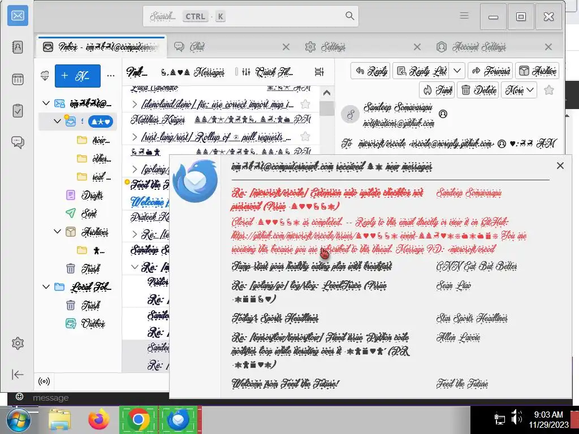Viewport: 579px width, 434px height.
Task: Delete the open message
Action: pyautogui.click(x=478, y=90)
